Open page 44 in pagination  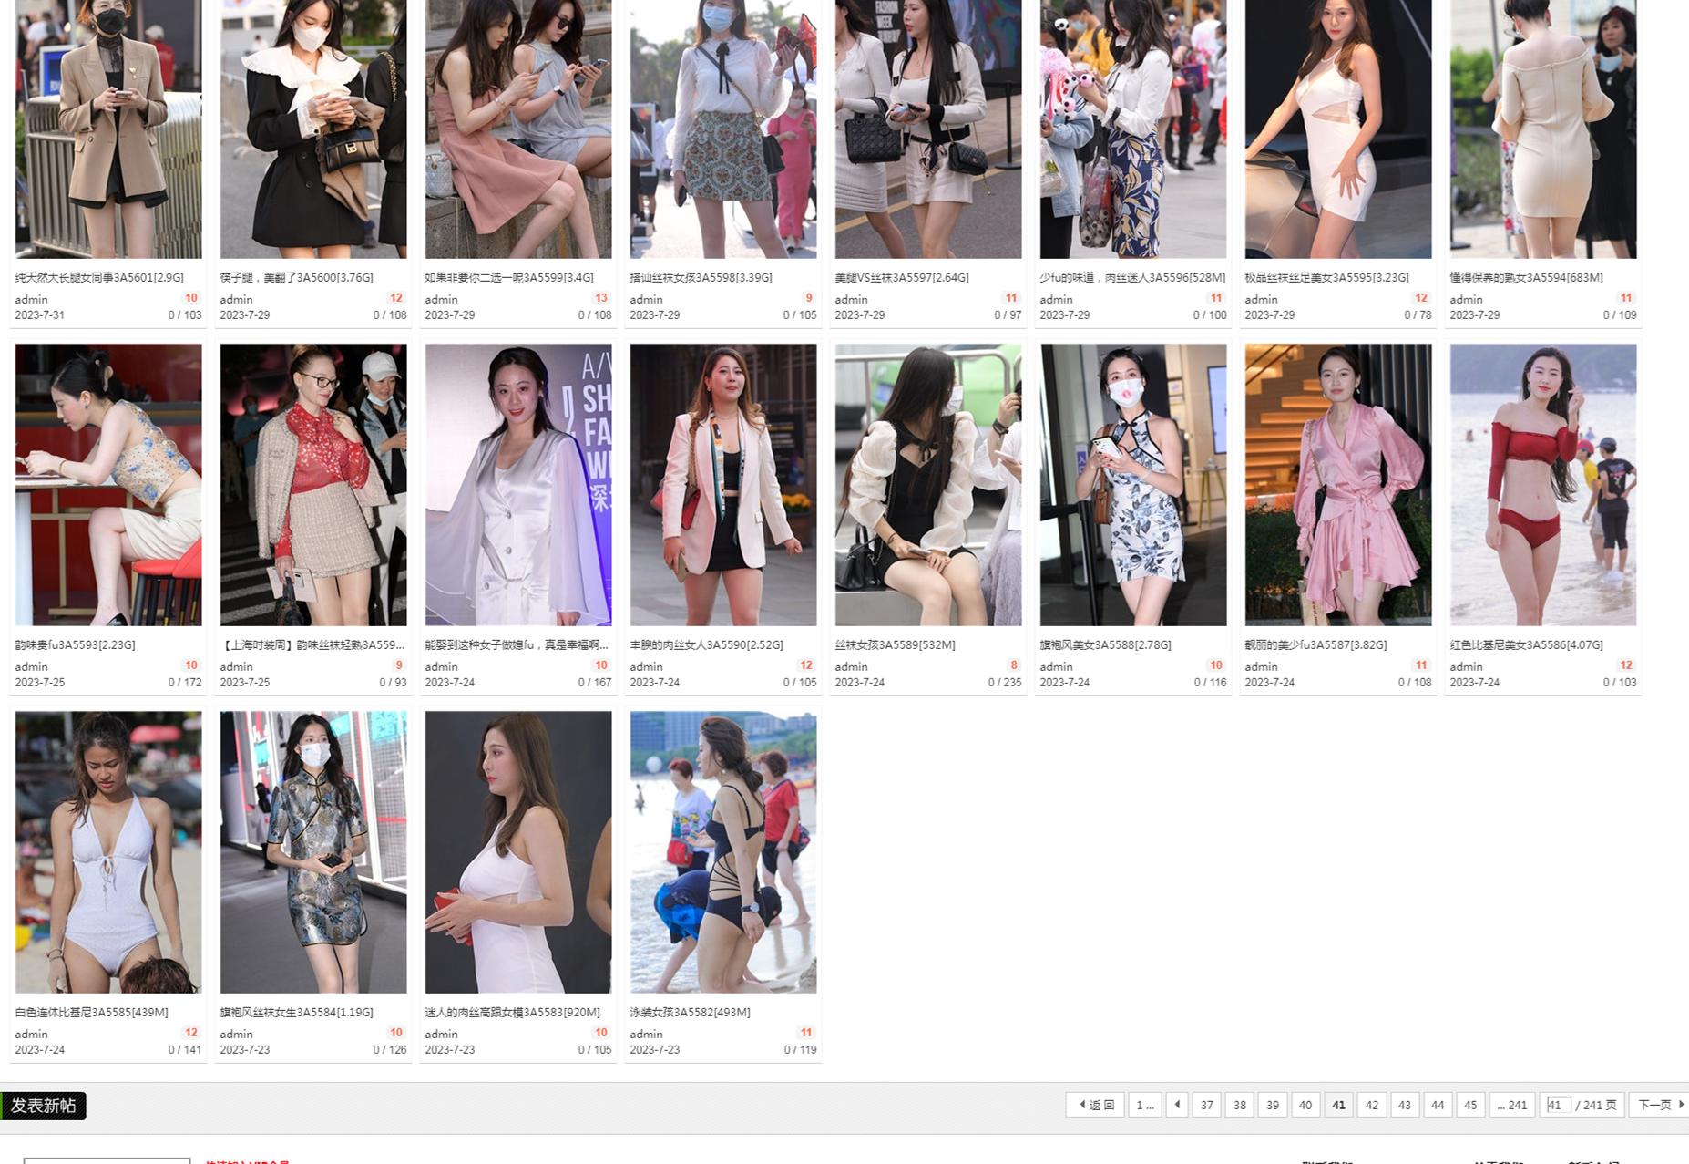point(1438,1105)
